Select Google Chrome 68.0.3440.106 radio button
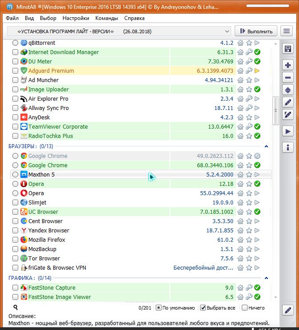 [x=15, y=165]
